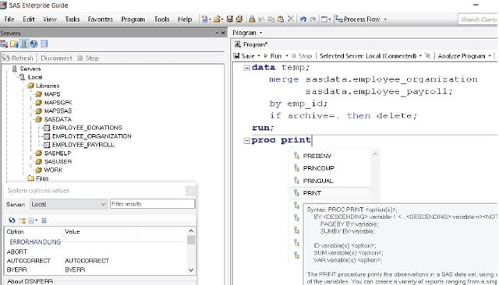This screenshot has width=499, height=285.
Task: Select the MAPSGFK library
Action: 58,103
